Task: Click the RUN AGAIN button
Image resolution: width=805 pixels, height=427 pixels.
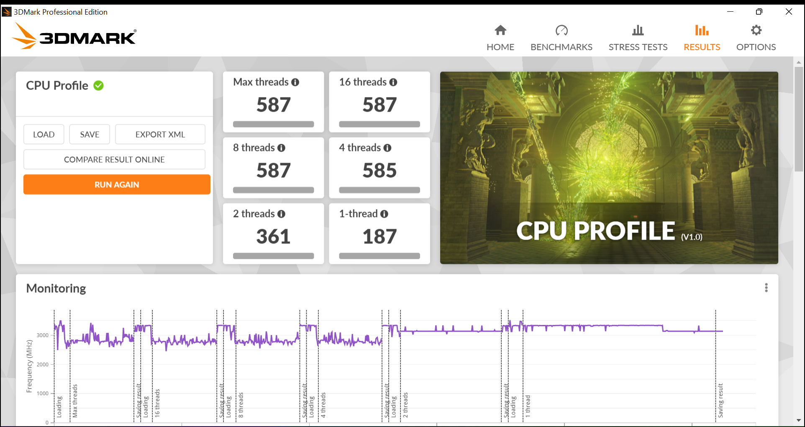Action: (117, 184)
